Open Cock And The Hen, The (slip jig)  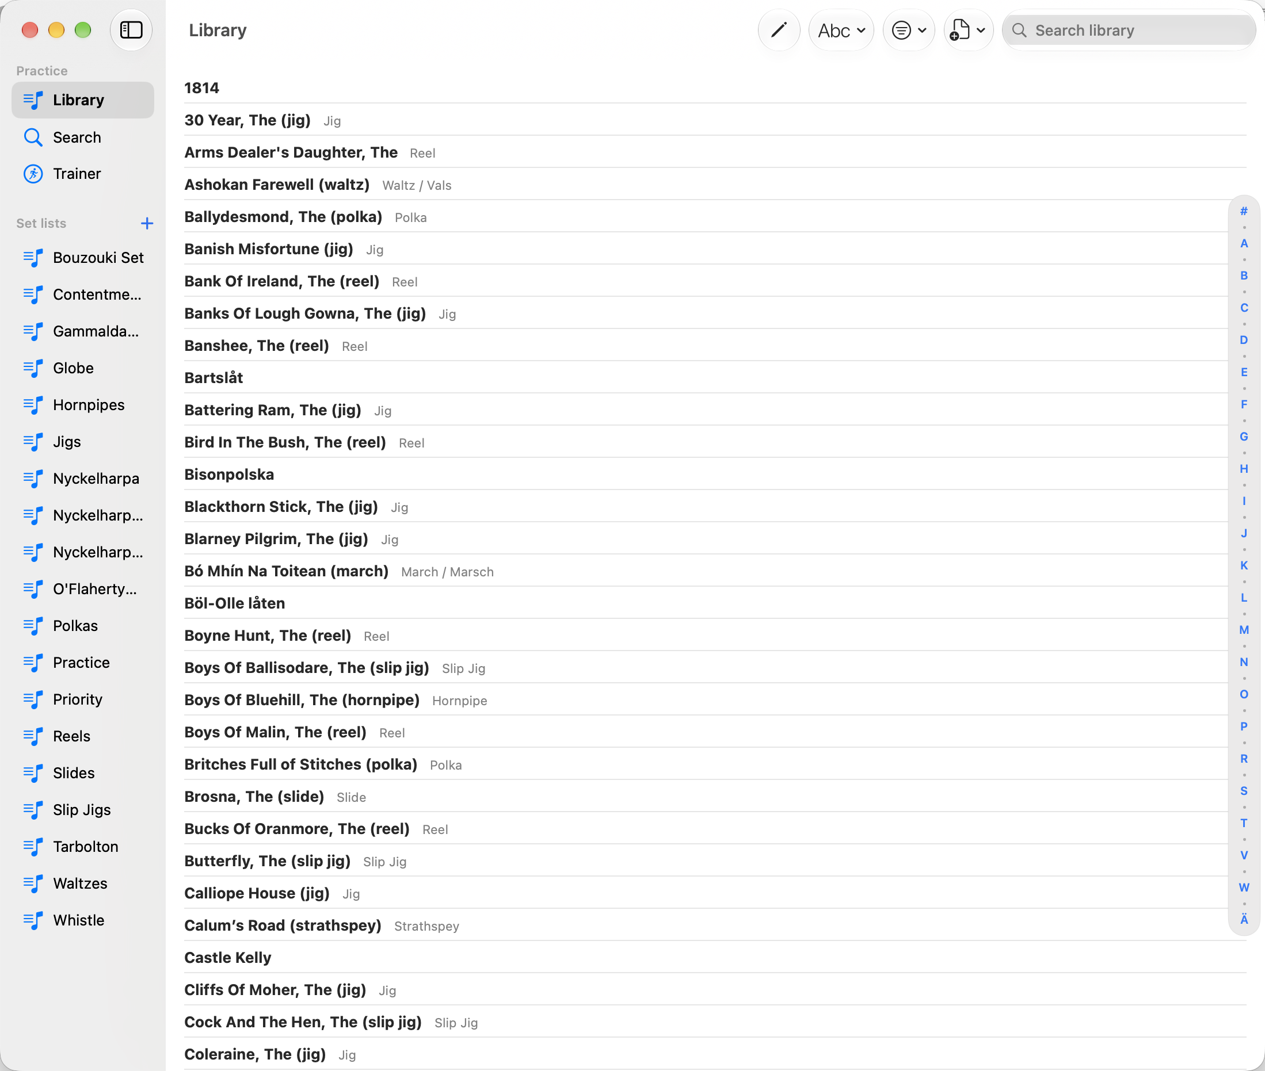click(x=715, y=1021)
